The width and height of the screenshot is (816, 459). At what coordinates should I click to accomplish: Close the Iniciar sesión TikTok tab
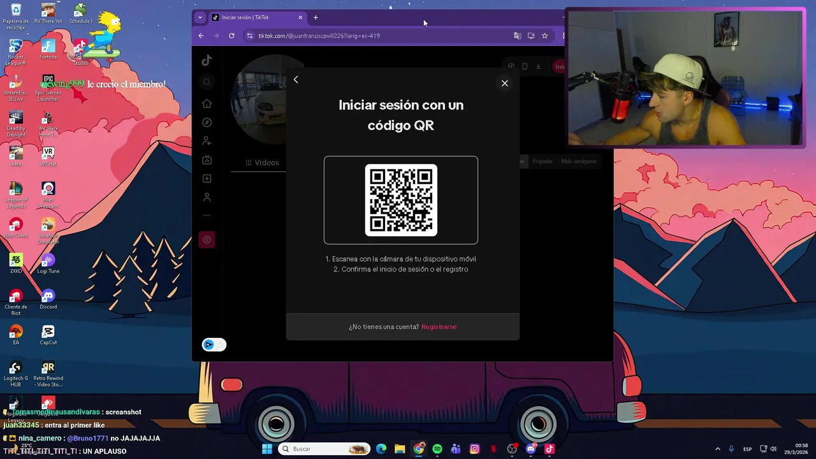coord(300,18)
